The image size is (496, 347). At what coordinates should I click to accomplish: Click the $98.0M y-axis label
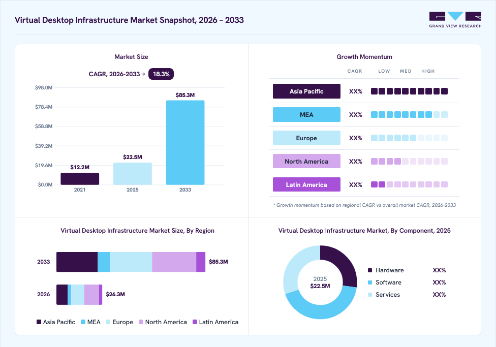[44, 87]
